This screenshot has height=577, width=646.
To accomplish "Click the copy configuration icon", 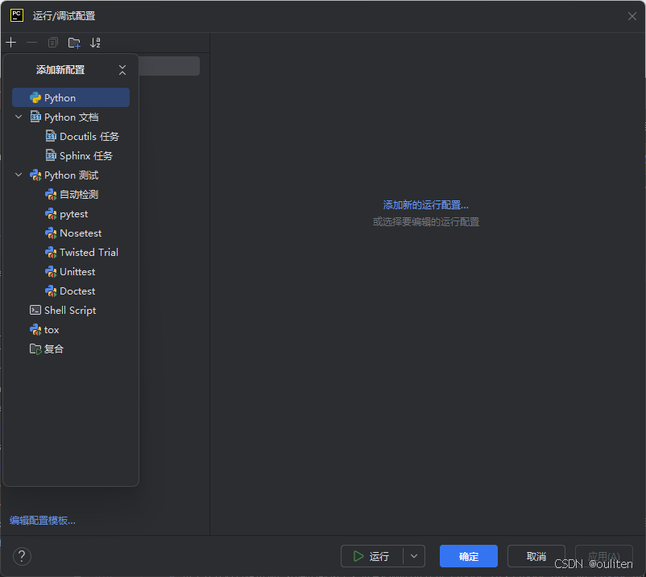I will (52, 43).
